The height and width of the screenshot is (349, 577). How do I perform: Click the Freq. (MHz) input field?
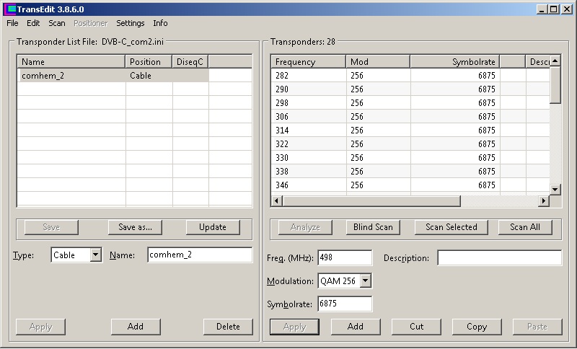tap(344, 258)
